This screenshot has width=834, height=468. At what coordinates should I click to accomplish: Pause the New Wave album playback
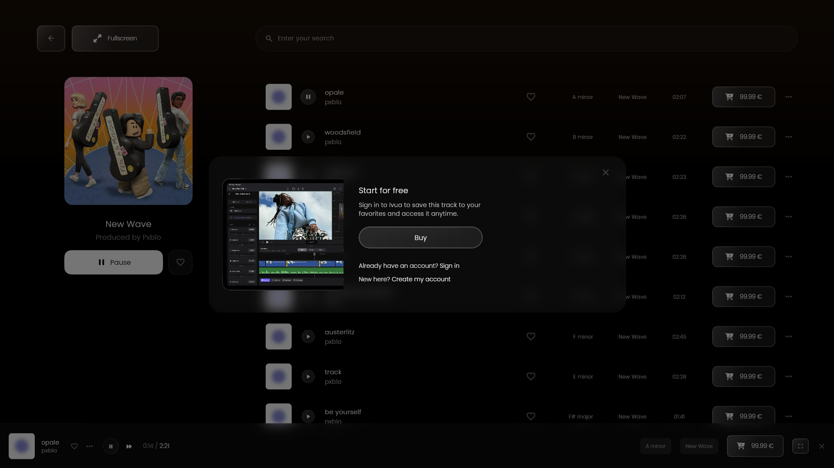pos(113,262)
